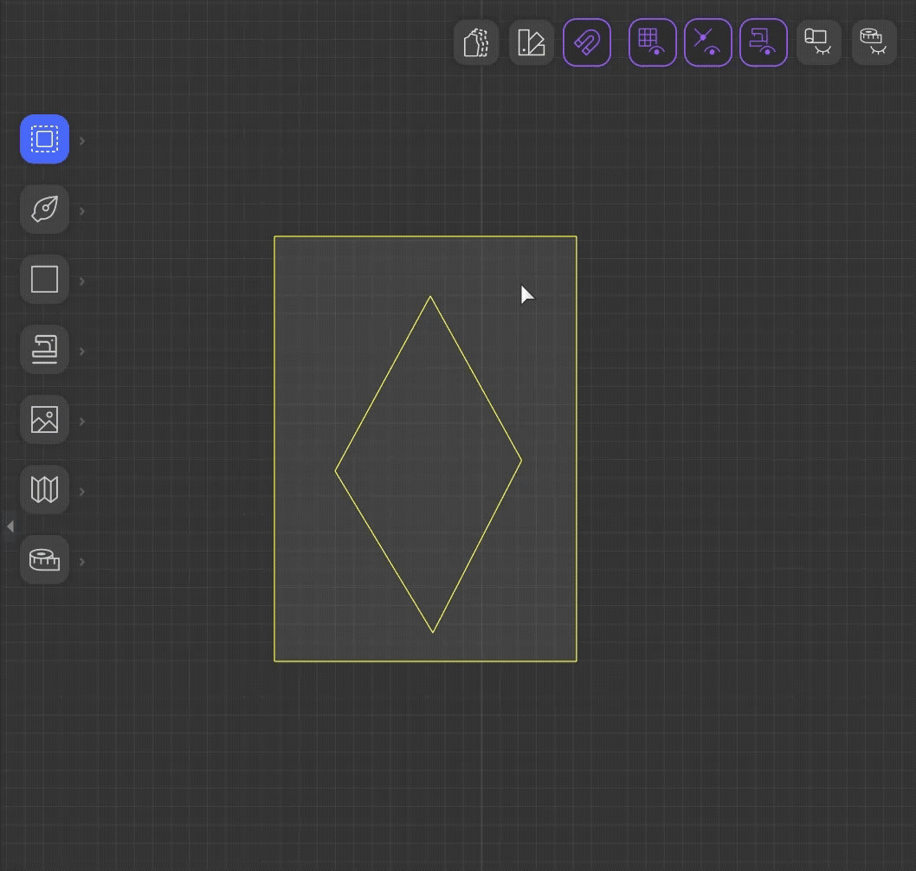Image resolution: width=916 pixels, height=871 pixels.
Task: Toggle magnet snapping off
Action: (x=587, y=42)
